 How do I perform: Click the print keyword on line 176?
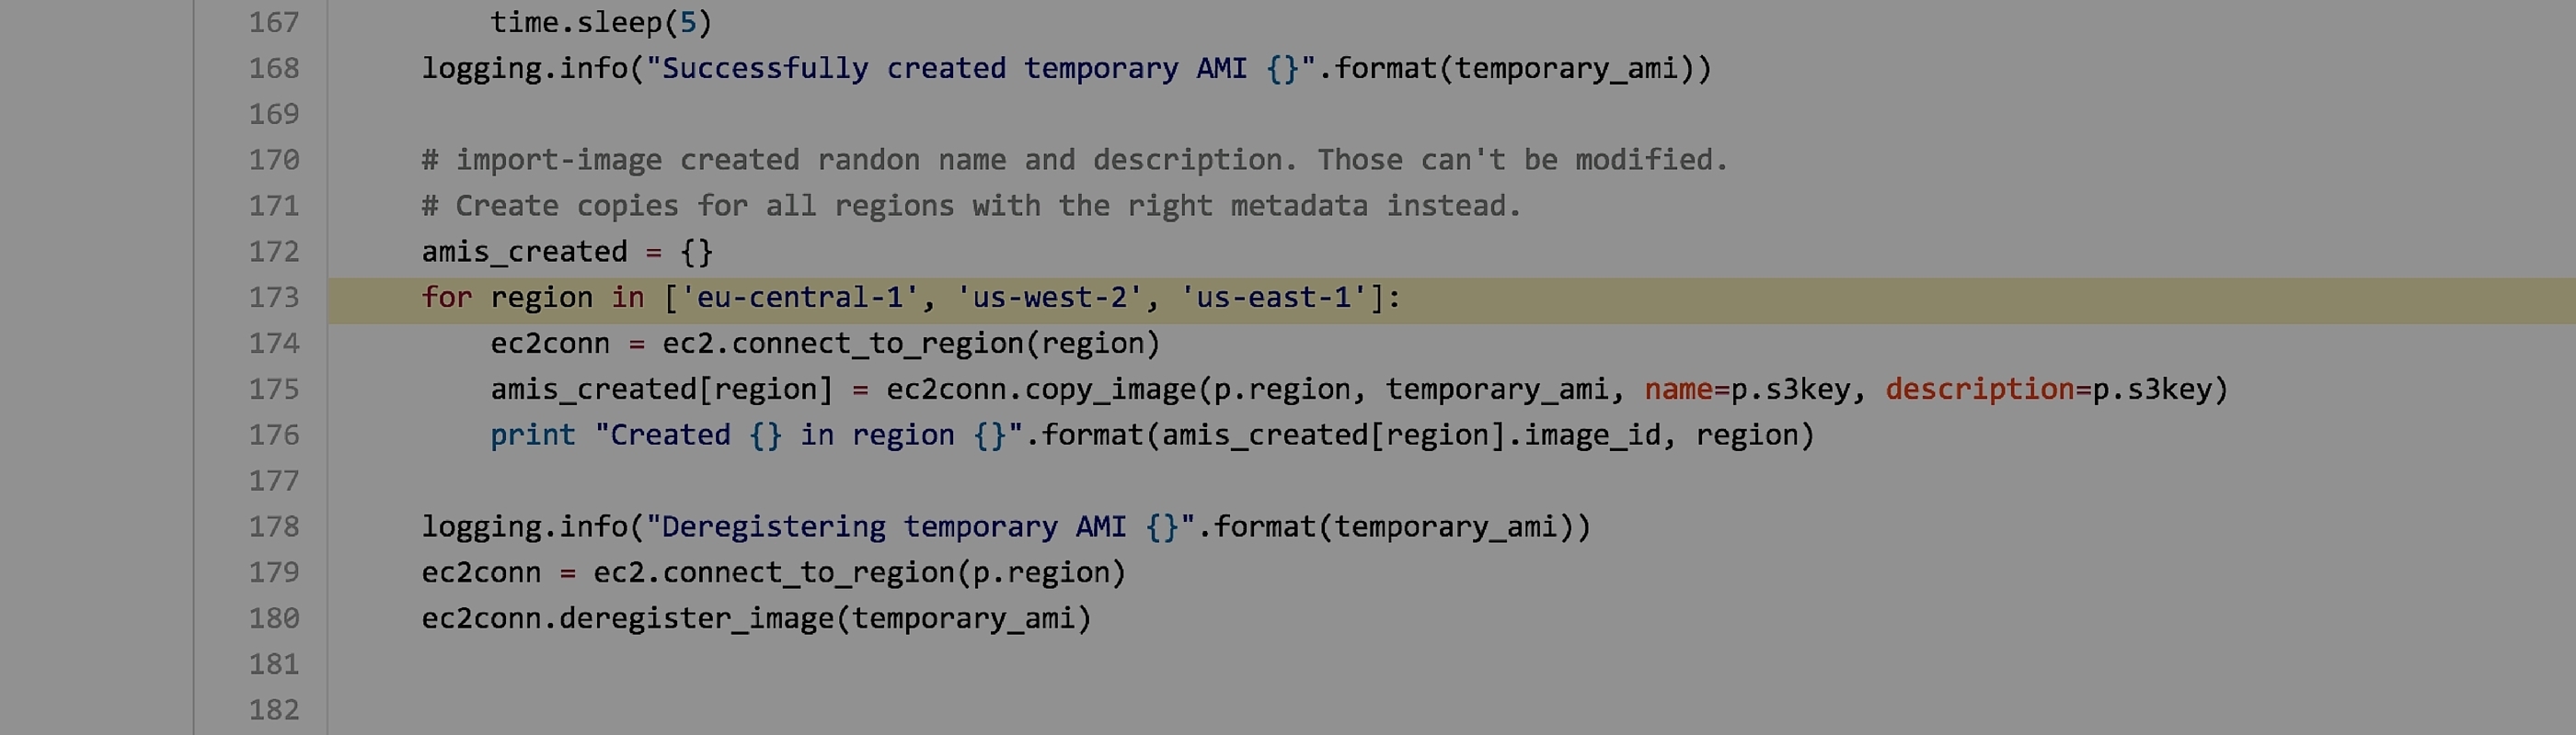(533, 436)
